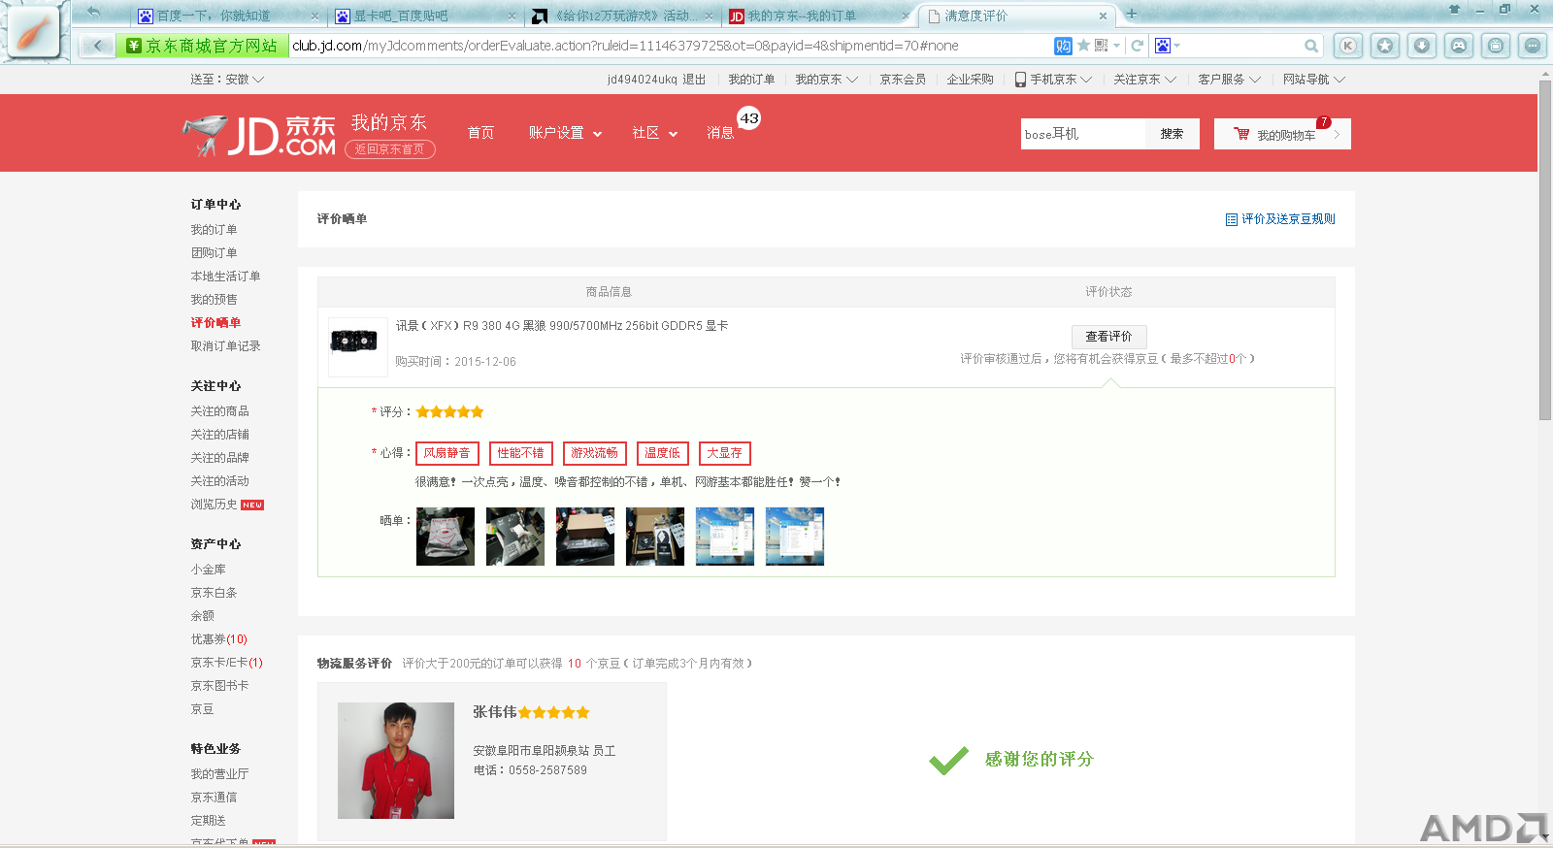The image size is (1553, 848).
Task: Click the JD.COM dog logo
Action: click(258, 135)
